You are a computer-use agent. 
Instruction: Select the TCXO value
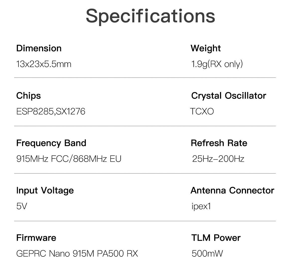(x=202, y=111)
